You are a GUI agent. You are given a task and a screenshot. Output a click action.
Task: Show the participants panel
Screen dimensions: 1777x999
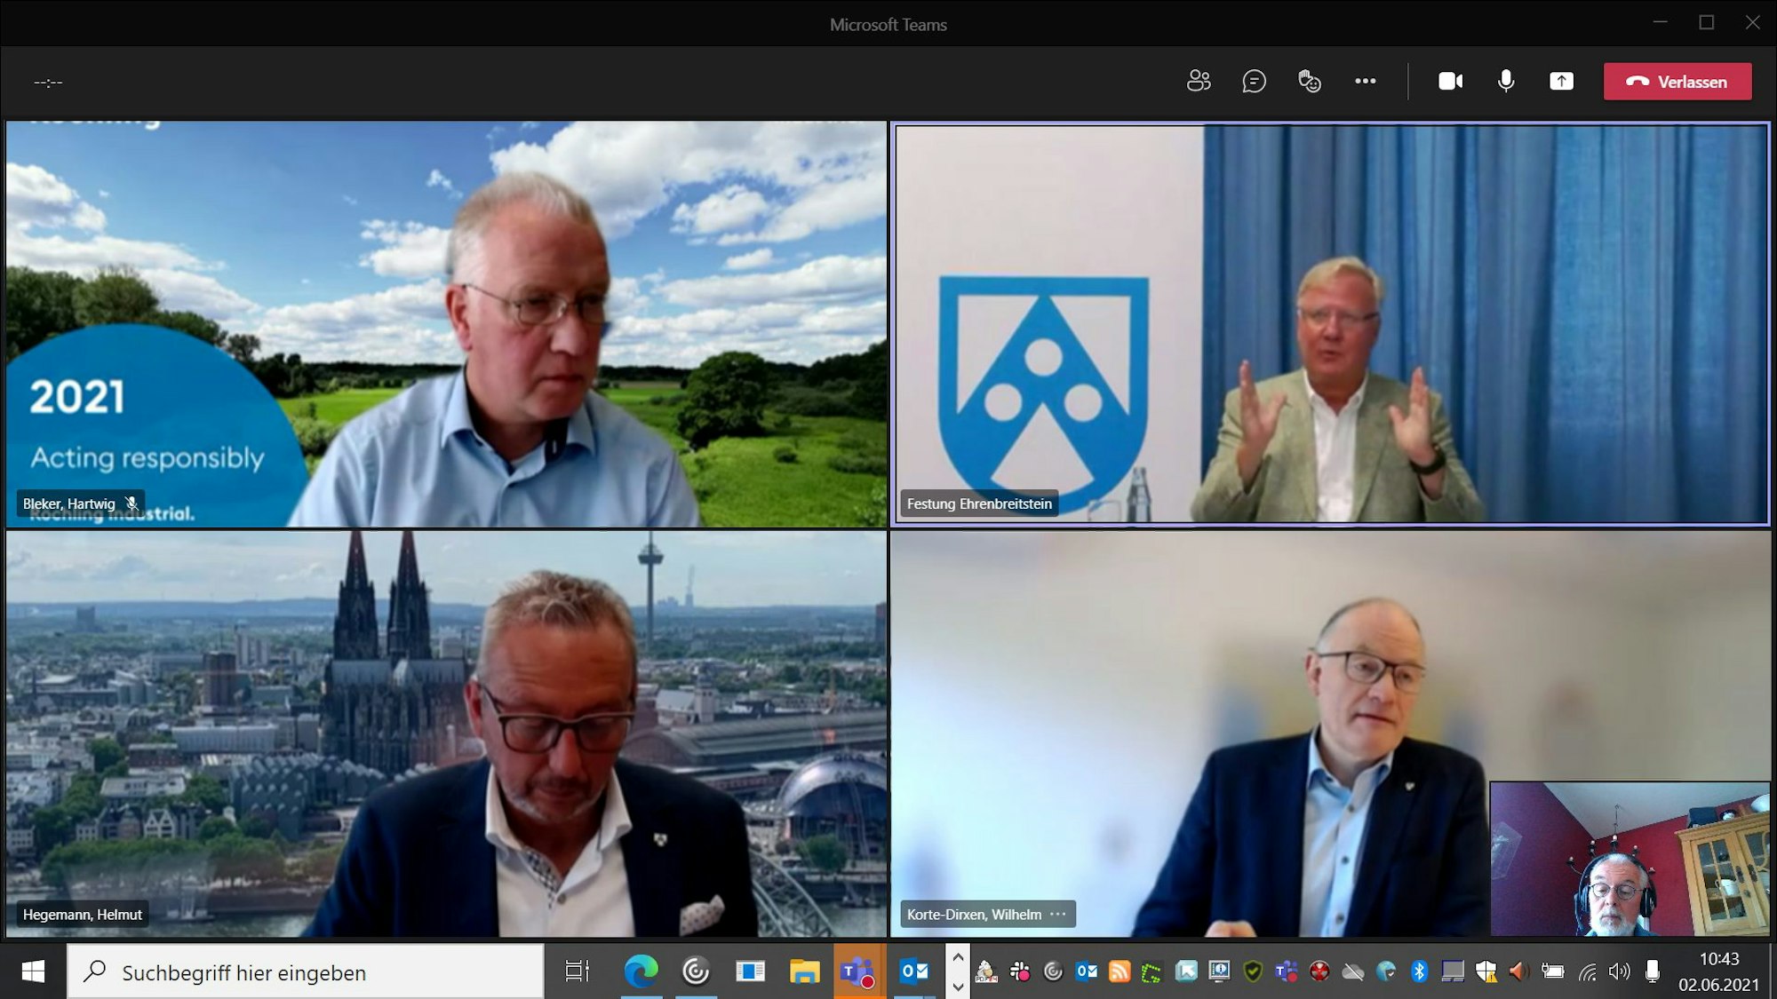1199,81
